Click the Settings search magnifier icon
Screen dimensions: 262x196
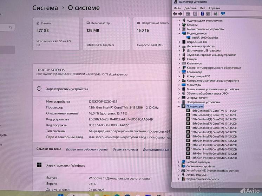pyautogui.click(x=11, y=27)
